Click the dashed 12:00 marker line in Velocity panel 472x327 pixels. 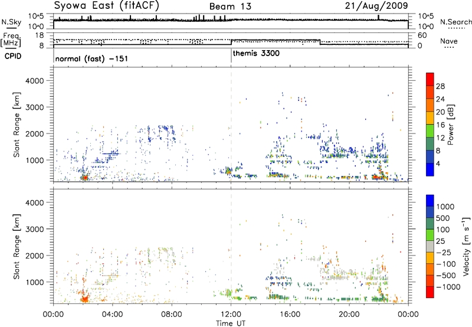click(x=231, y=246)
